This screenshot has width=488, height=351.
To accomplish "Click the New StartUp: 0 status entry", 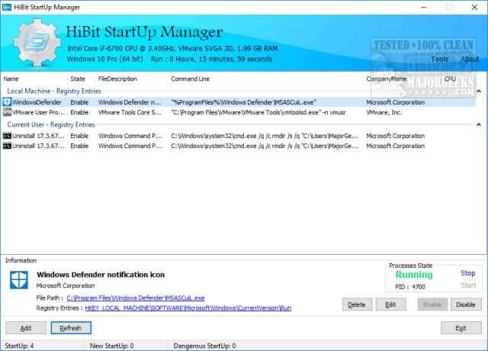I will click(112, 346).
